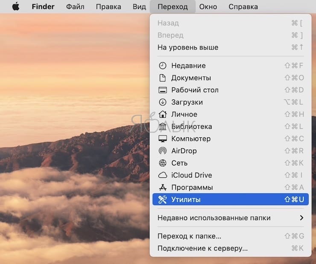Viewport: 316px width, 264px height.
Task: Open the Вид menu
Action: pos(139,7)
